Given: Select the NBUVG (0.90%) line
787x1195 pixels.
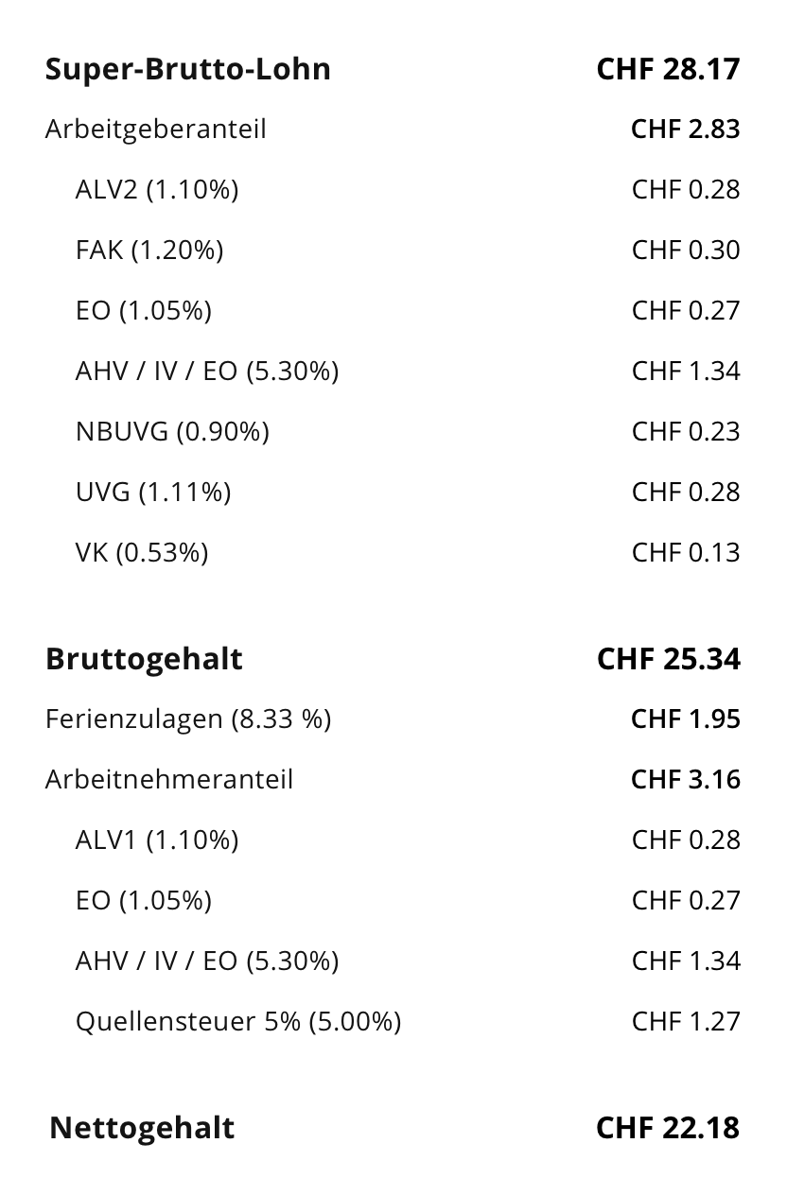Looking at the screenshot, I should (172, 431).
